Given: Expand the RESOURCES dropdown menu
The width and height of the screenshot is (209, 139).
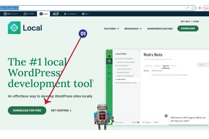Looking at the screenshot, I should pyautogui.click(x=133, y=28).
